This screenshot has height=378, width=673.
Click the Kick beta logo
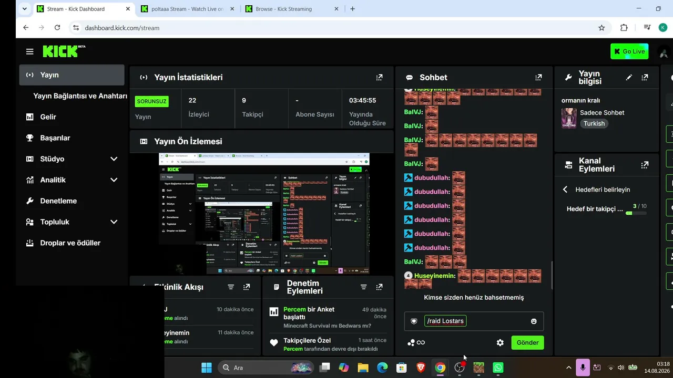coord(64,51)
